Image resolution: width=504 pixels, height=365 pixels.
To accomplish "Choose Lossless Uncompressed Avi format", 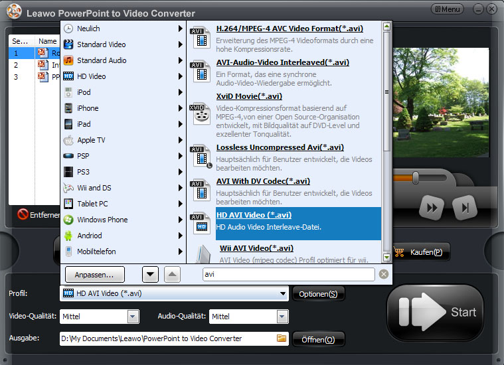I will click(280, 147).
